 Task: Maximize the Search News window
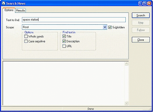point(145,4)
